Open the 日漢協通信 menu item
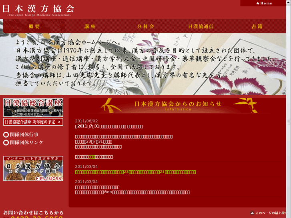The height and width of the screenshot is (218, 291). click(201, 26)
